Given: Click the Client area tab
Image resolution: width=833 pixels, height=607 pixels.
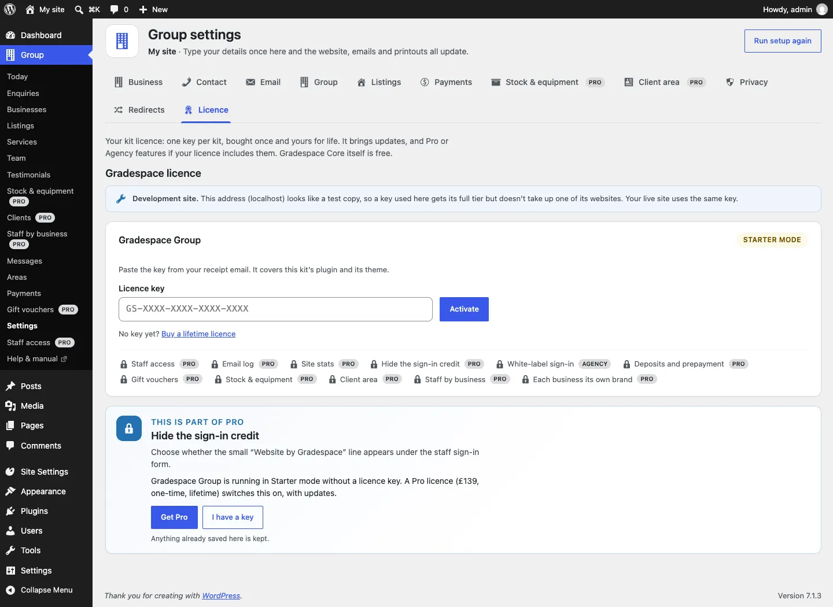Looking at the screenshot, I should pyautogui.click(x=665, y=82).
